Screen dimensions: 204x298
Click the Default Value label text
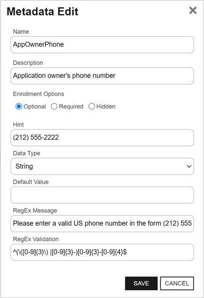point(31,182)
